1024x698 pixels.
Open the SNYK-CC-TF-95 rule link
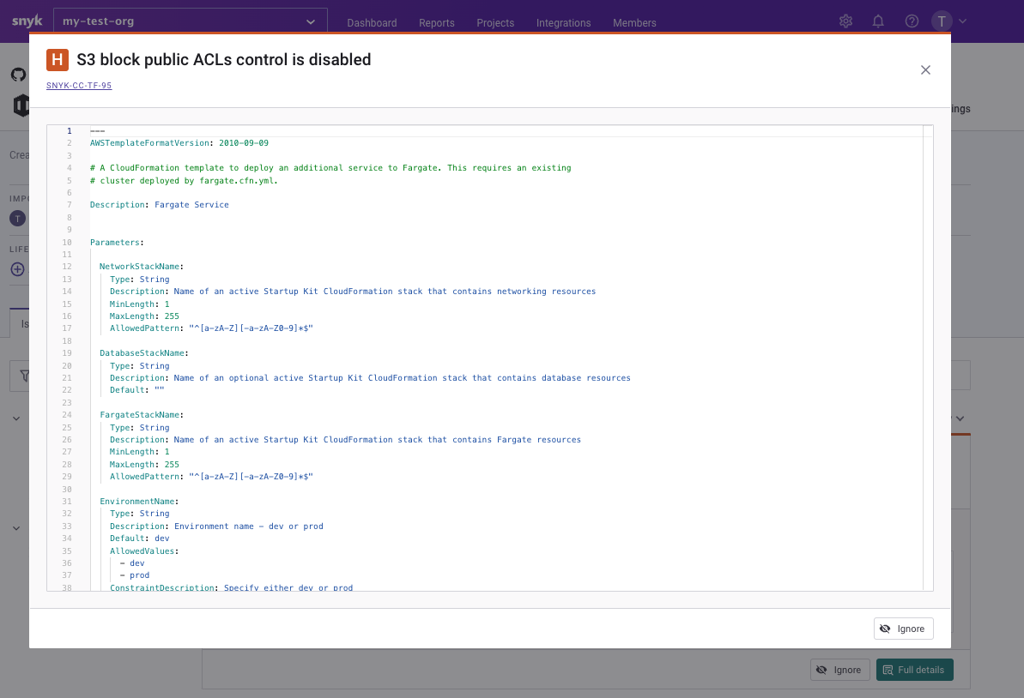(78, 86)
